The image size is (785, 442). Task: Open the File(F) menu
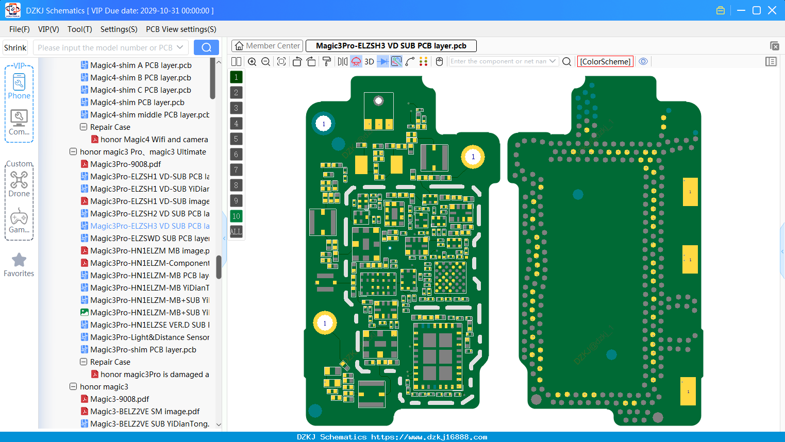[x=20, y=29]
